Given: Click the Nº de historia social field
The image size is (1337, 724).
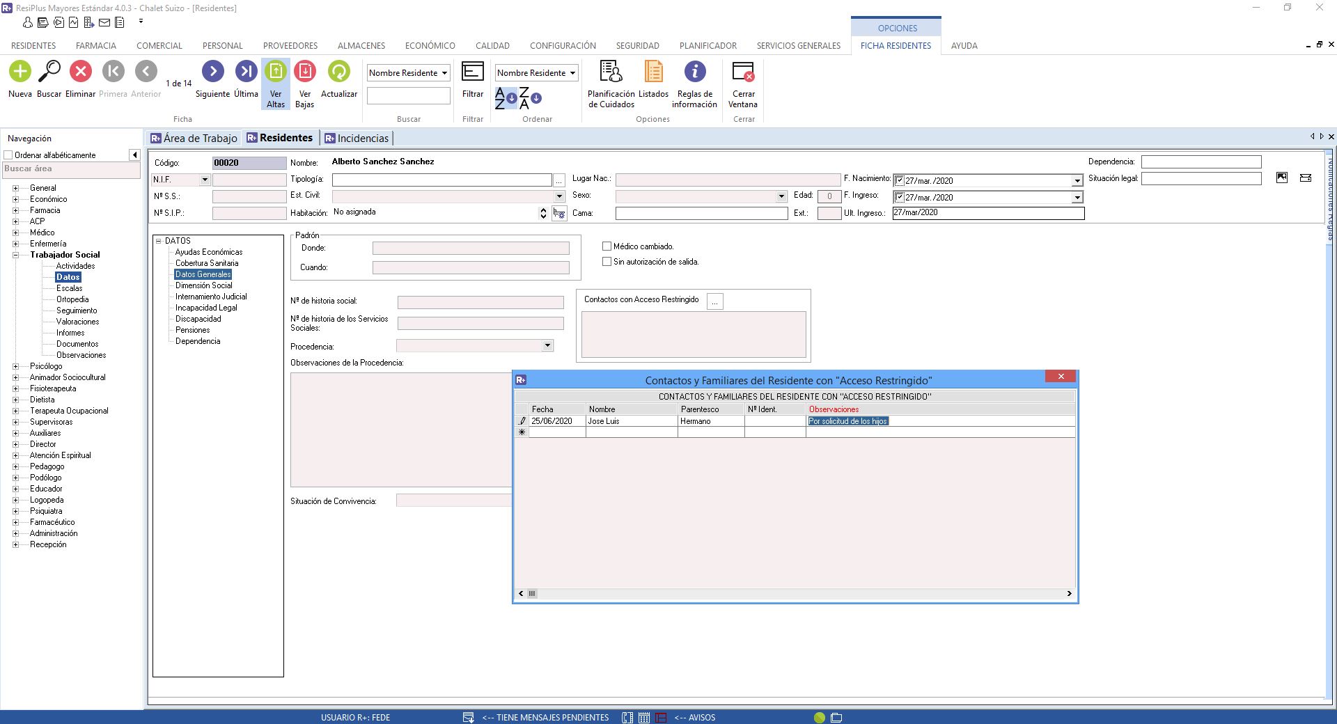Looking at the screenshot, I should point(480,302).
